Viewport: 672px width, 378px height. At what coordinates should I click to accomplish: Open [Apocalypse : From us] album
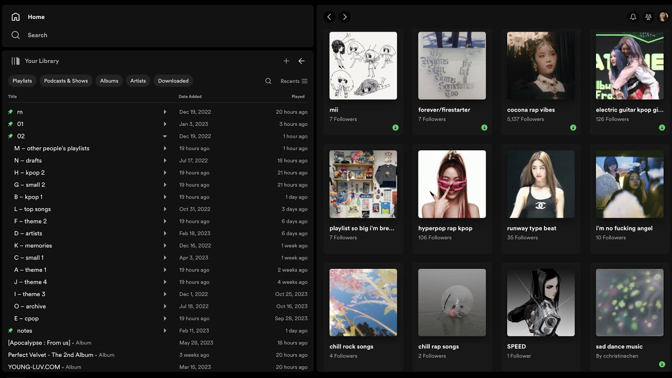click(x=157, y=343)
